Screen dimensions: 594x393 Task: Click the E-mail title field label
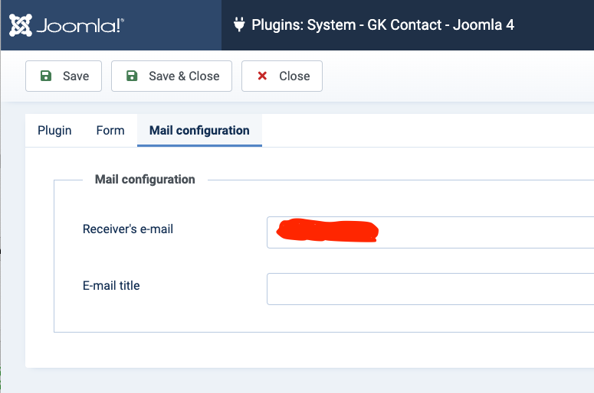(x=111, y=286)
